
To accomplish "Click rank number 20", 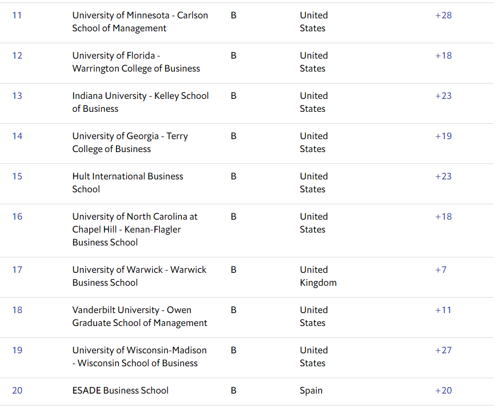I will point(17,391).
